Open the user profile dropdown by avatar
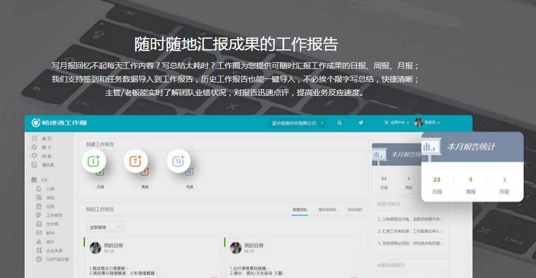The width and height of the screenshot is (536, 278). (x=427, y=123)
